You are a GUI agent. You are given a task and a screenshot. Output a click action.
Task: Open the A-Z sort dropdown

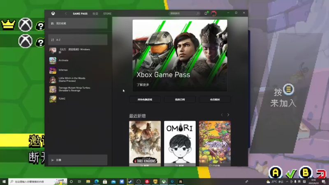click(78, 40)
